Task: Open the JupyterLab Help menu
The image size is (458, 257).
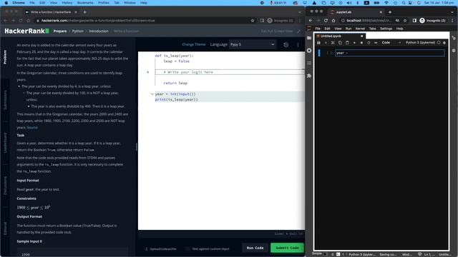Action: pyautogui.click(x=399, y=29)
